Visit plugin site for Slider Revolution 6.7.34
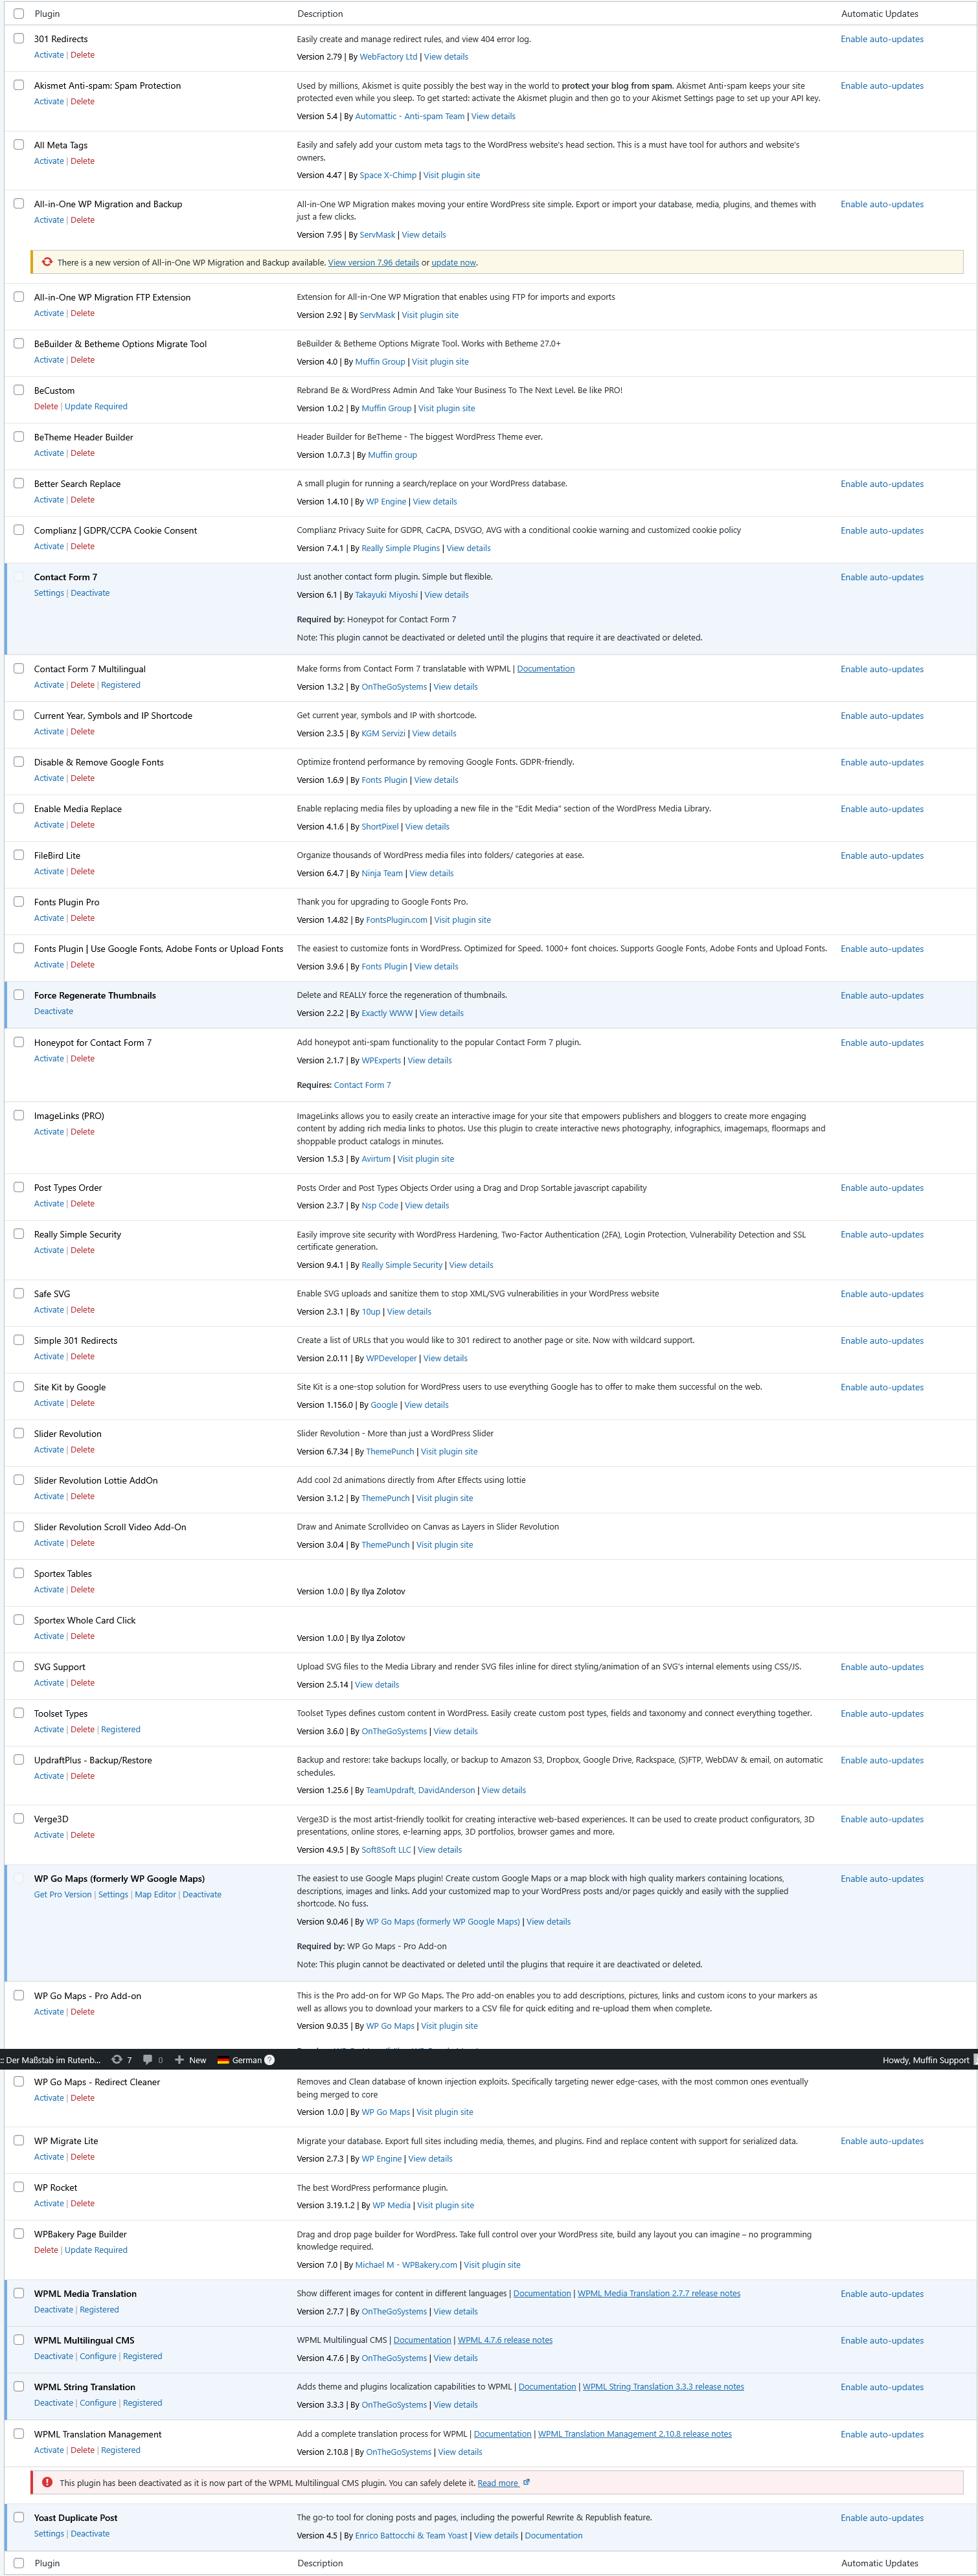Image resolution: width=978 pixels, height=2576 pixels. point(449,1452)
